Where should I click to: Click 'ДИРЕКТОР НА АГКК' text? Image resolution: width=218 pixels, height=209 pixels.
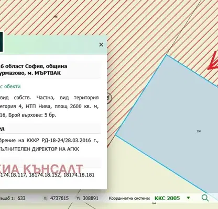56,149
